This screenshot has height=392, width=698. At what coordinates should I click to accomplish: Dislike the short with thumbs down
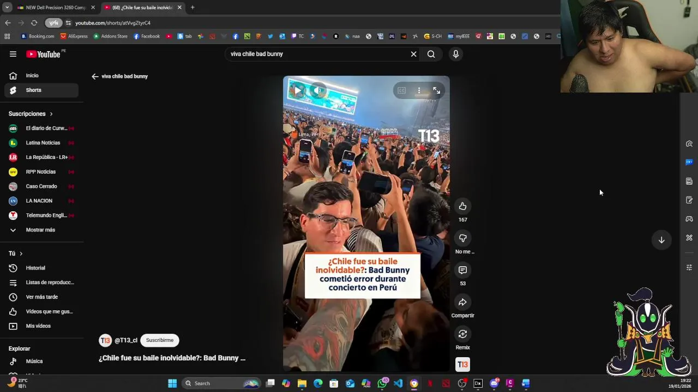click(462, 238)
